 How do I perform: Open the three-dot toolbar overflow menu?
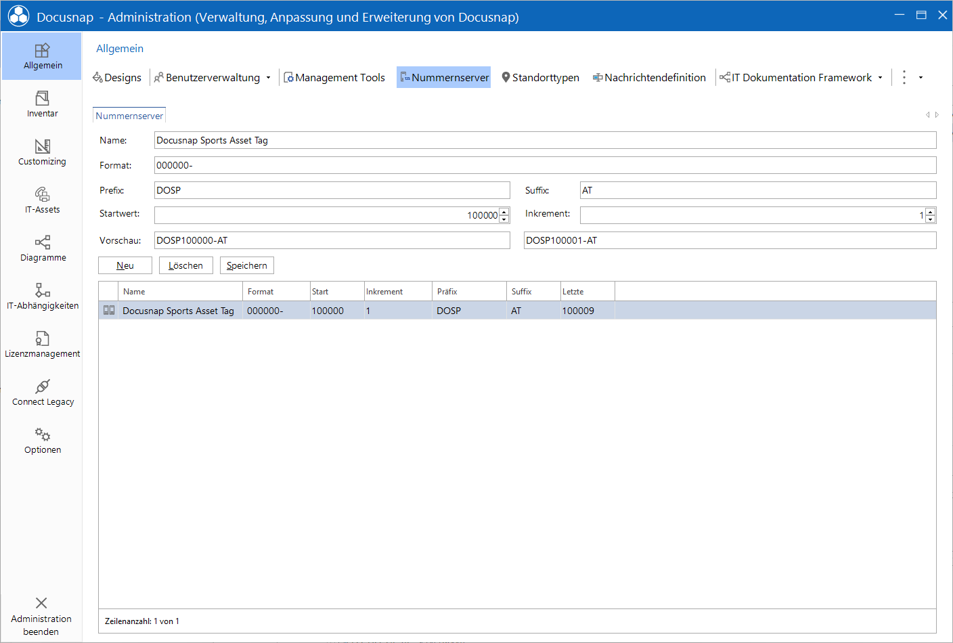point(904,77)
